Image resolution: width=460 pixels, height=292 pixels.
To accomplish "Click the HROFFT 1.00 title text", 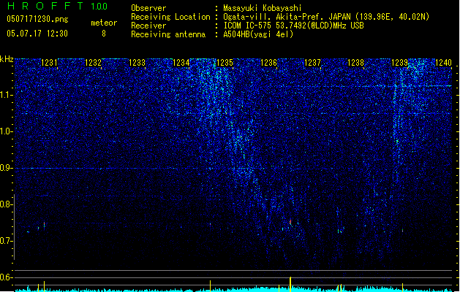I will (x=58, y=6).
